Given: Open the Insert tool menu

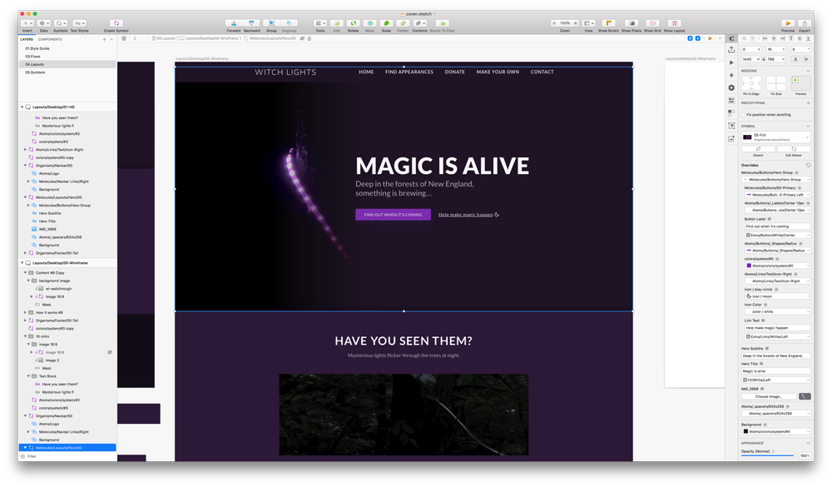Looking at the screenshot, I should pyautogui.click(x=27, y=23).
